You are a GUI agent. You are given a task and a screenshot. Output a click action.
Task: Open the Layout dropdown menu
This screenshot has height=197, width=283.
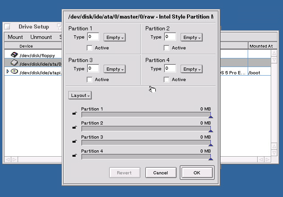coord(80,95)
